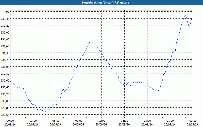Select the '20/09/24' date under 03:00
This screenshot has height=127, width=203.
point(33,124)
